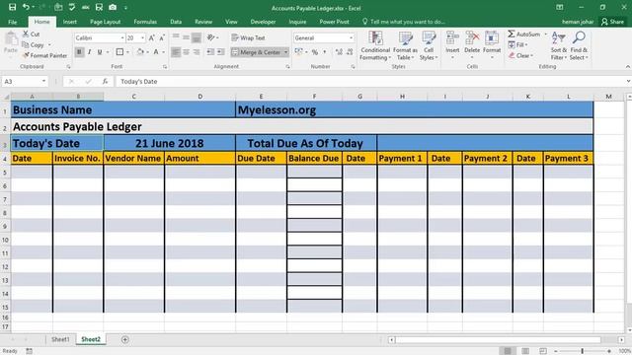Apply cell borders button

click(119, 52)
